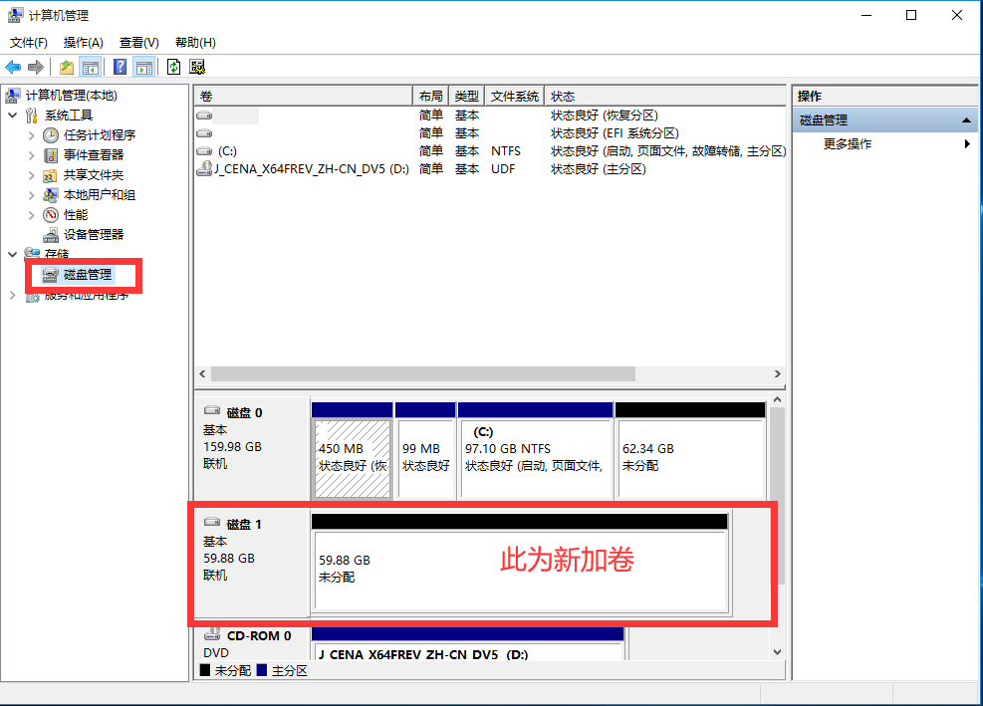This screenshot has width=983, height=706.
Task: Click the Device Manager icon
Action: pyautogui.click(x=51, y=235)
